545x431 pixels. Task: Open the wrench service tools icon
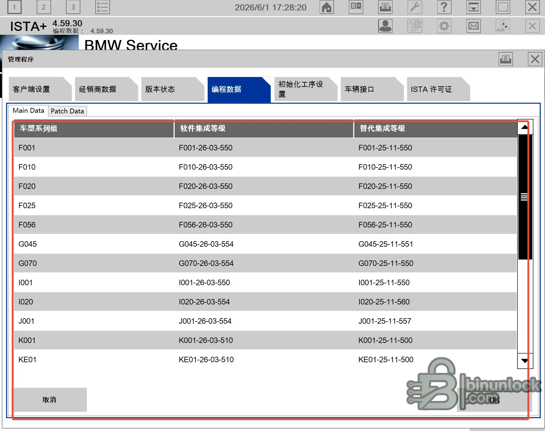click(415, 7)
